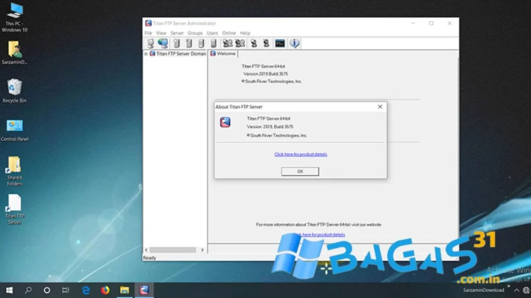Click tree panel scroll left arrow
The width and height of the screenshot is (531, 298).
(146, 250)
